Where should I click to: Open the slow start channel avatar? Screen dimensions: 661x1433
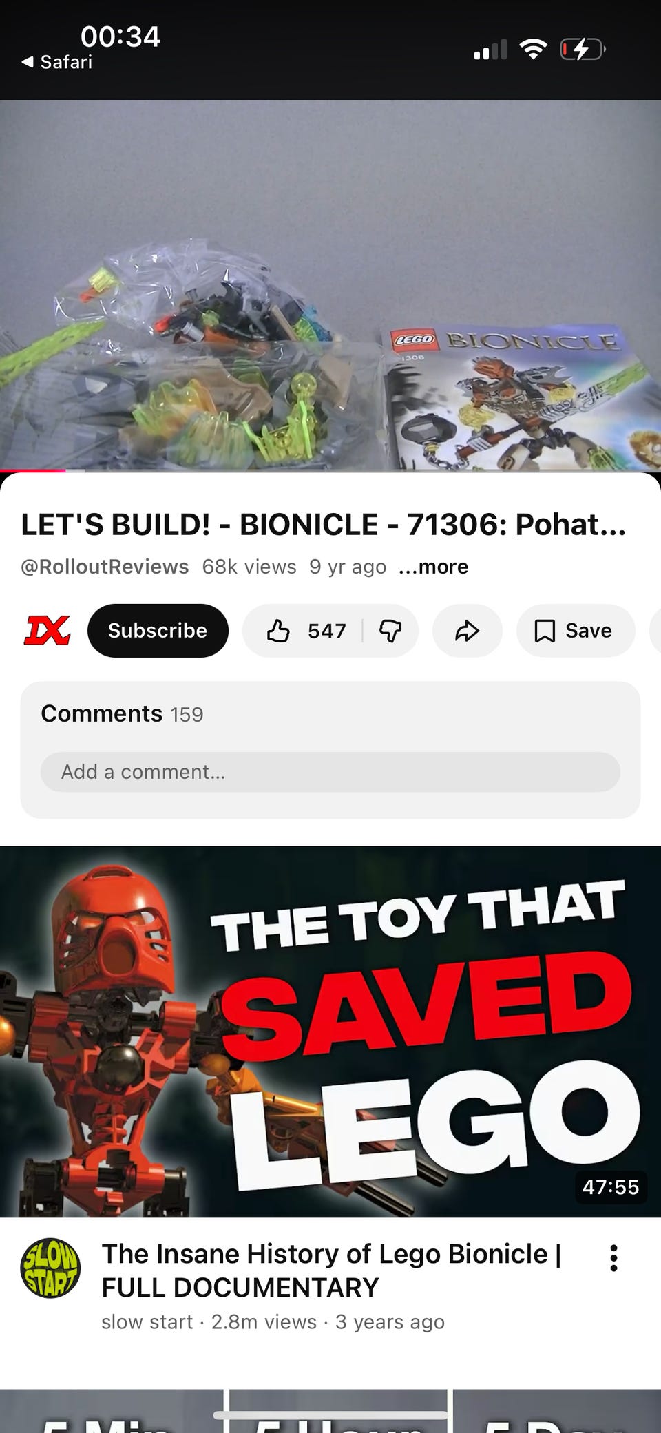click(50, 1268)
